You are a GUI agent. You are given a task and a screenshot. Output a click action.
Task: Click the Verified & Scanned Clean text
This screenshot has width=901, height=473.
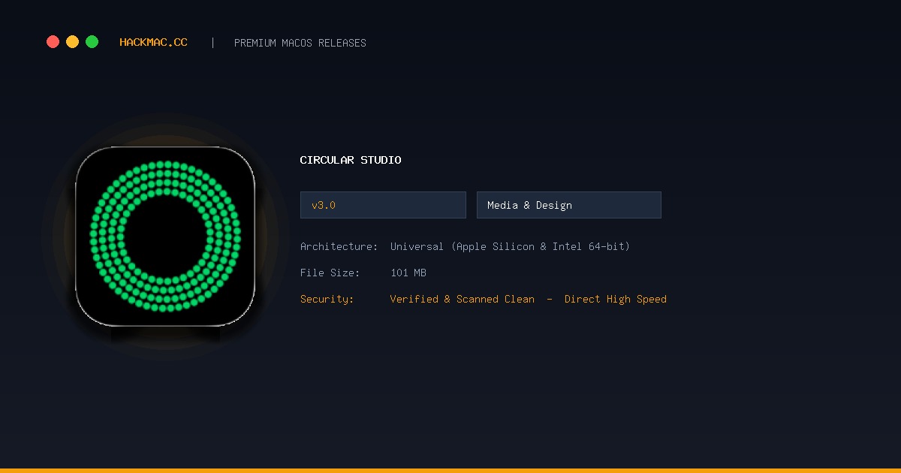(x=463, y=299)
